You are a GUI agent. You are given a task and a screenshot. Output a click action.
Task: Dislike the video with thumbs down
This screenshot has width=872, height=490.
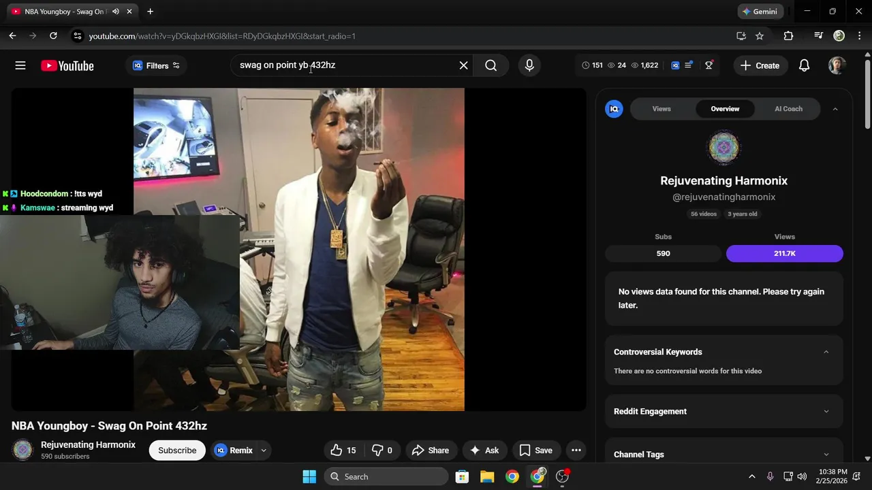[383, 450]
